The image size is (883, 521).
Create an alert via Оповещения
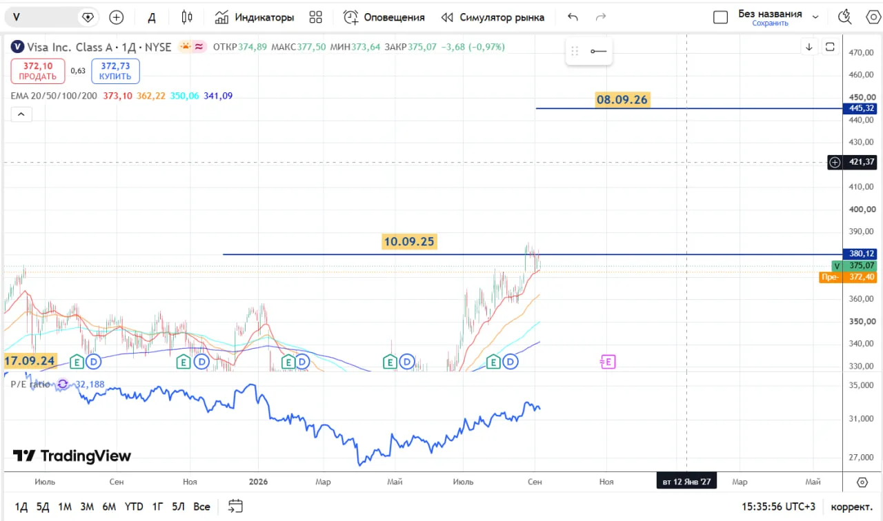coord(384,17)
